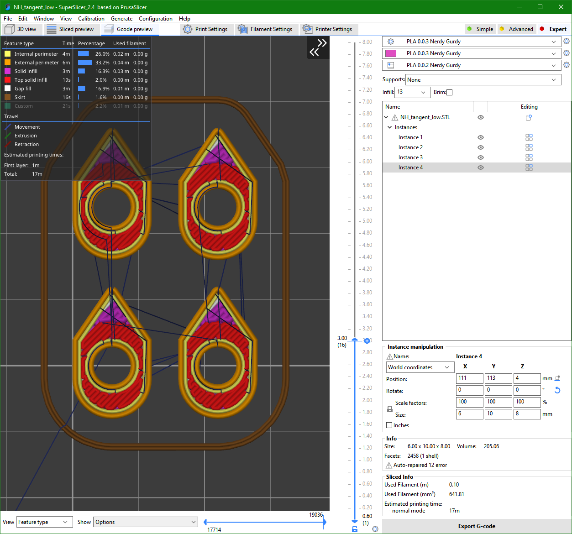Click the reset rotation arrow icon
The height and width of the screenshot is (534, 572).
557,390
